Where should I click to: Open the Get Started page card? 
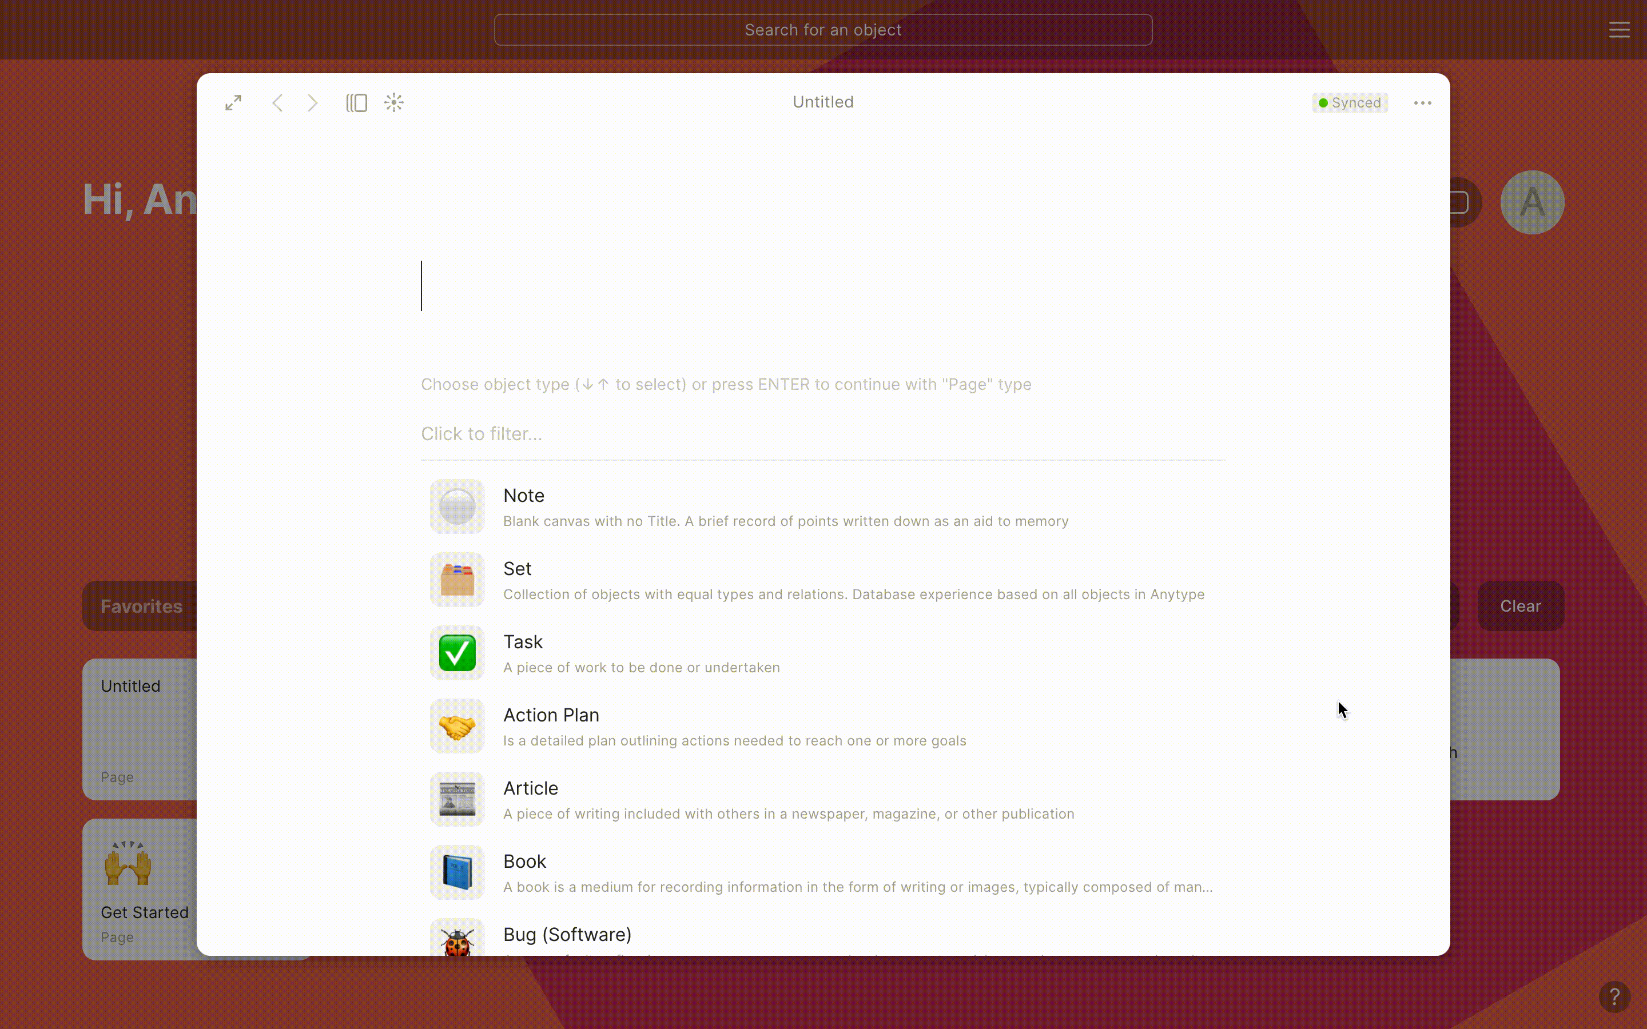point(140,890)
